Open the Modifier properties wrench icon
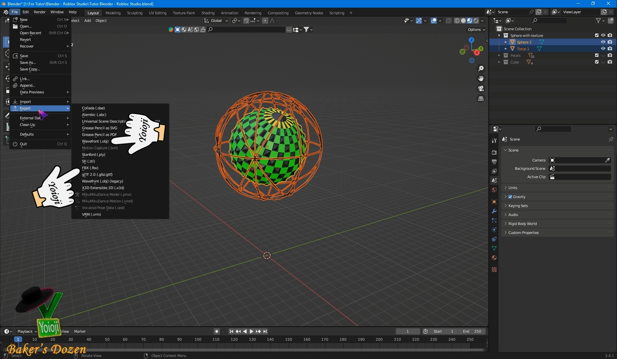 [494, 211]
